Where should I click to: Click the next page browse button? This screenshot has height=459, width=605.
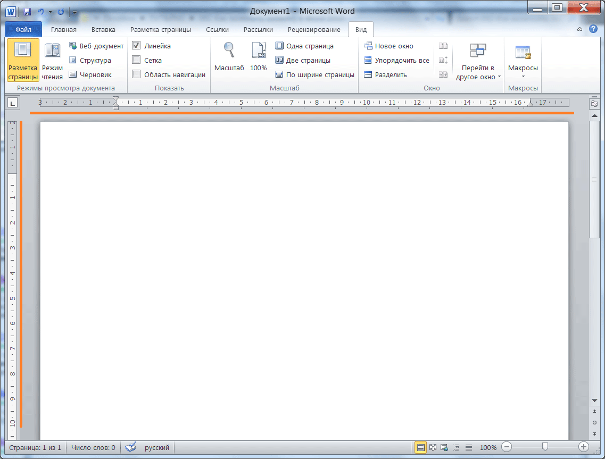click(594, 433)
